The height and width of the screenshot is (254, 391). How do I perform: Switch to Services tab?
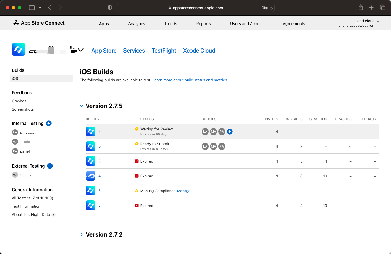(x=134, y=51)
